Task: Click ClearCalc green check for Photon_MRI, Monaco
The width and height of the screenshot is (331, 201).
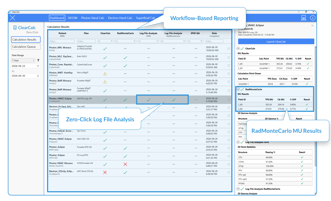Action: tap(105, 49)
